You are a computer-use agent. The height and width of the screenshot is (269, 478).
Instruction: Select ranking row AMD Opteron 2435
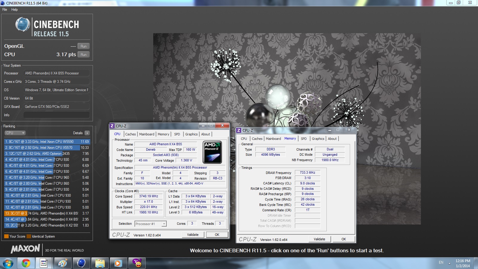point(47,154)
